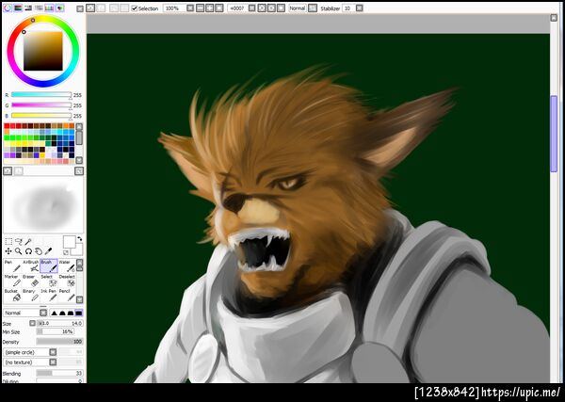Choose the Brush tool
The width and height of the screenshot is (565, 402).
49,265
